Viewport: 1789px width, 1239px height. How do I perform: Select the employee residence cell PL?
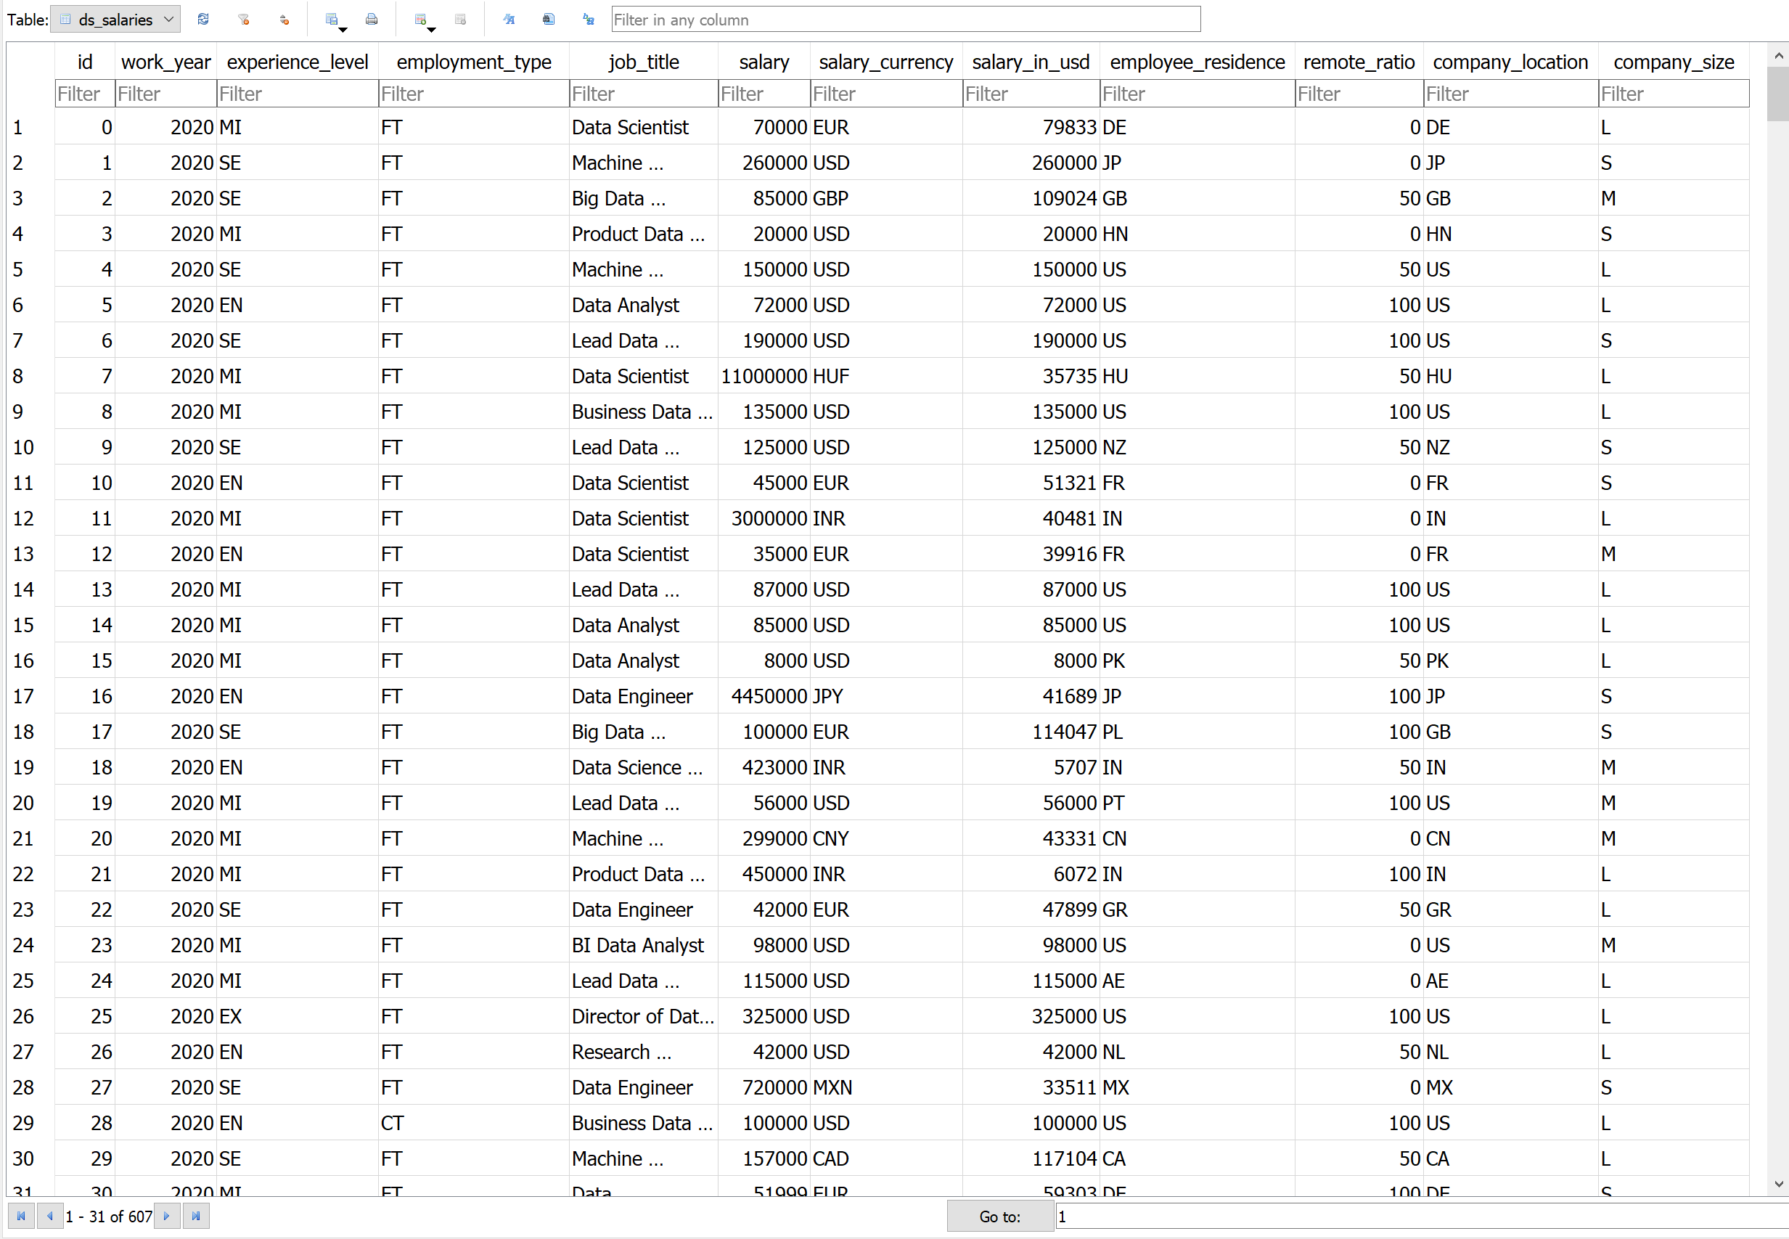(x=1198, y=732)
